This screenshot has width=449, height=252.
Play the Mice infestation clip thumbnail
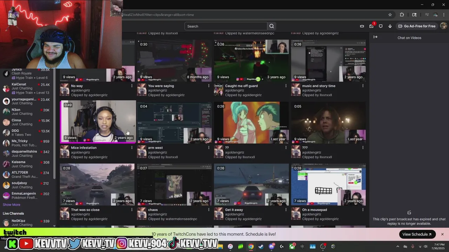(x=98, y=121)
